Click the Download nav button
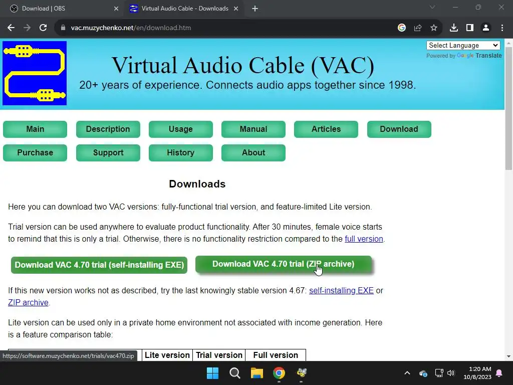 [x=399, y=129]
